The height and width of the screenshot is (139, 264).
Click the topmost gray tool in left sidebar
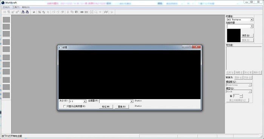(x=6, y=20)
